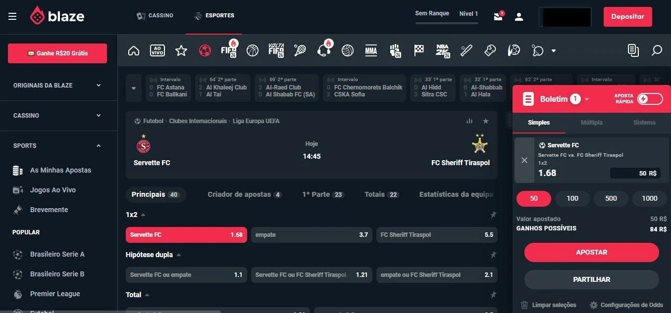Open the messages inbox icon

tap(499, 16)
